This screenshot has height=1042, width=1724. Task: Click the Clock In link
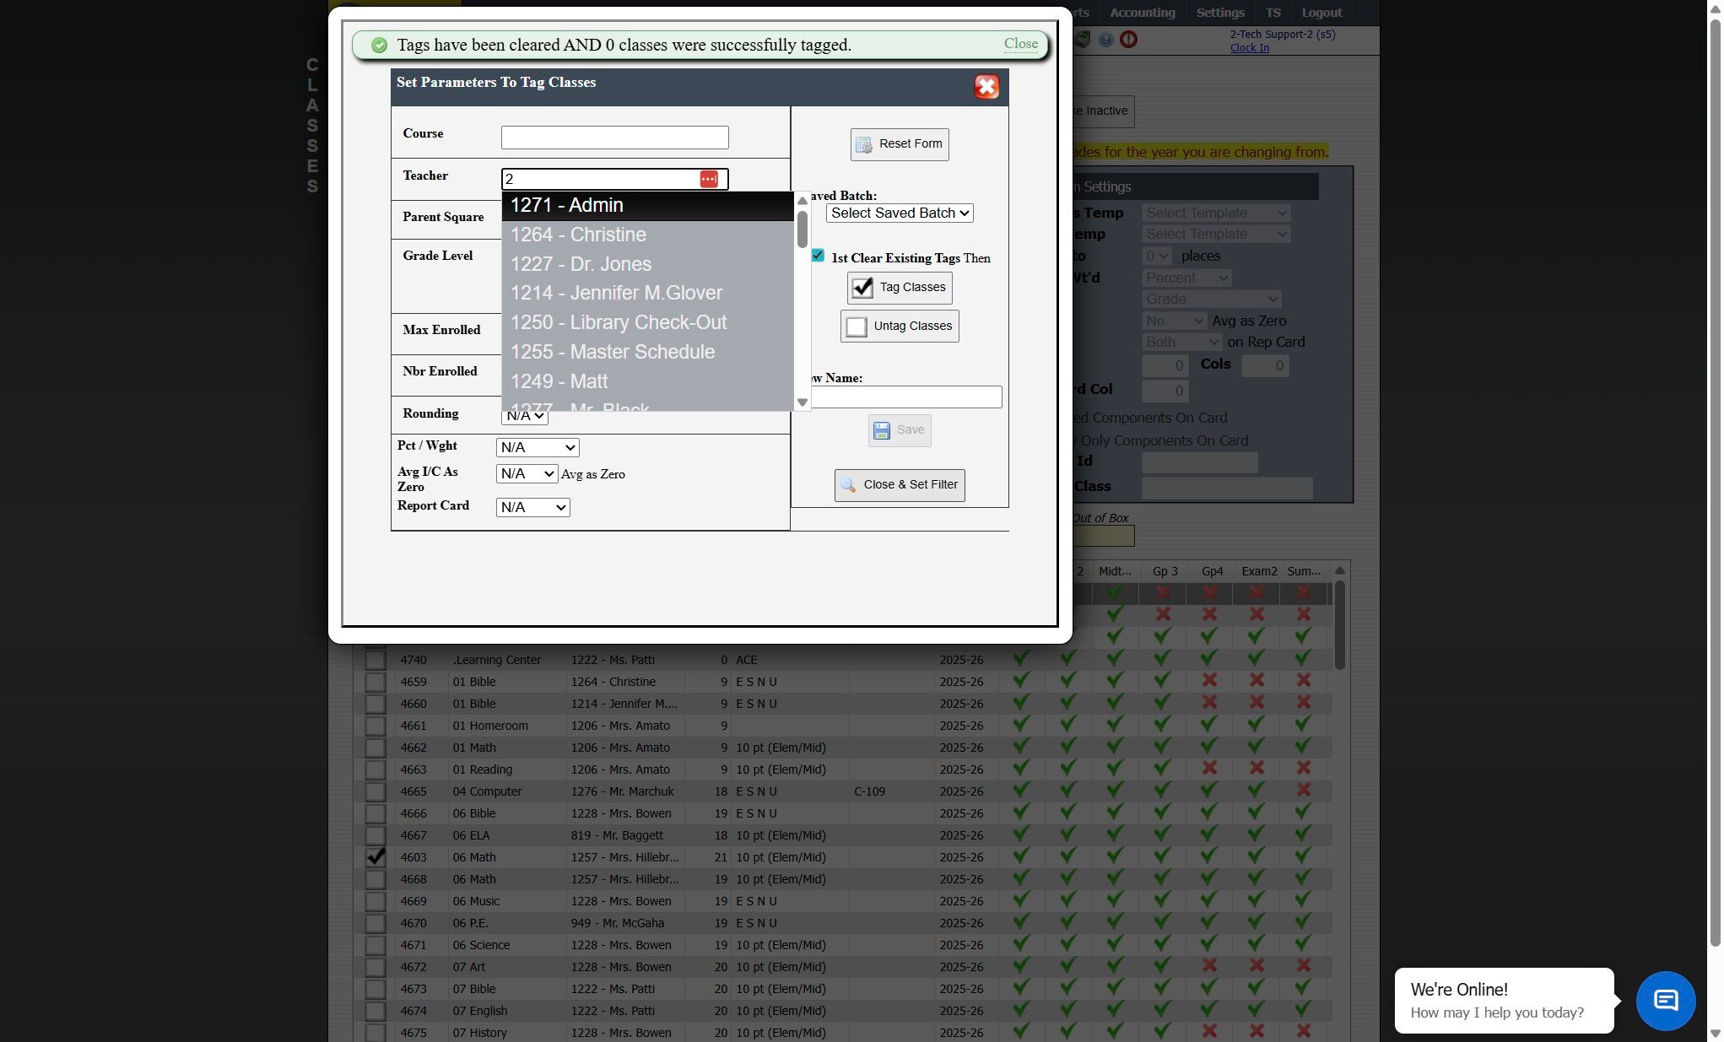1249,48
